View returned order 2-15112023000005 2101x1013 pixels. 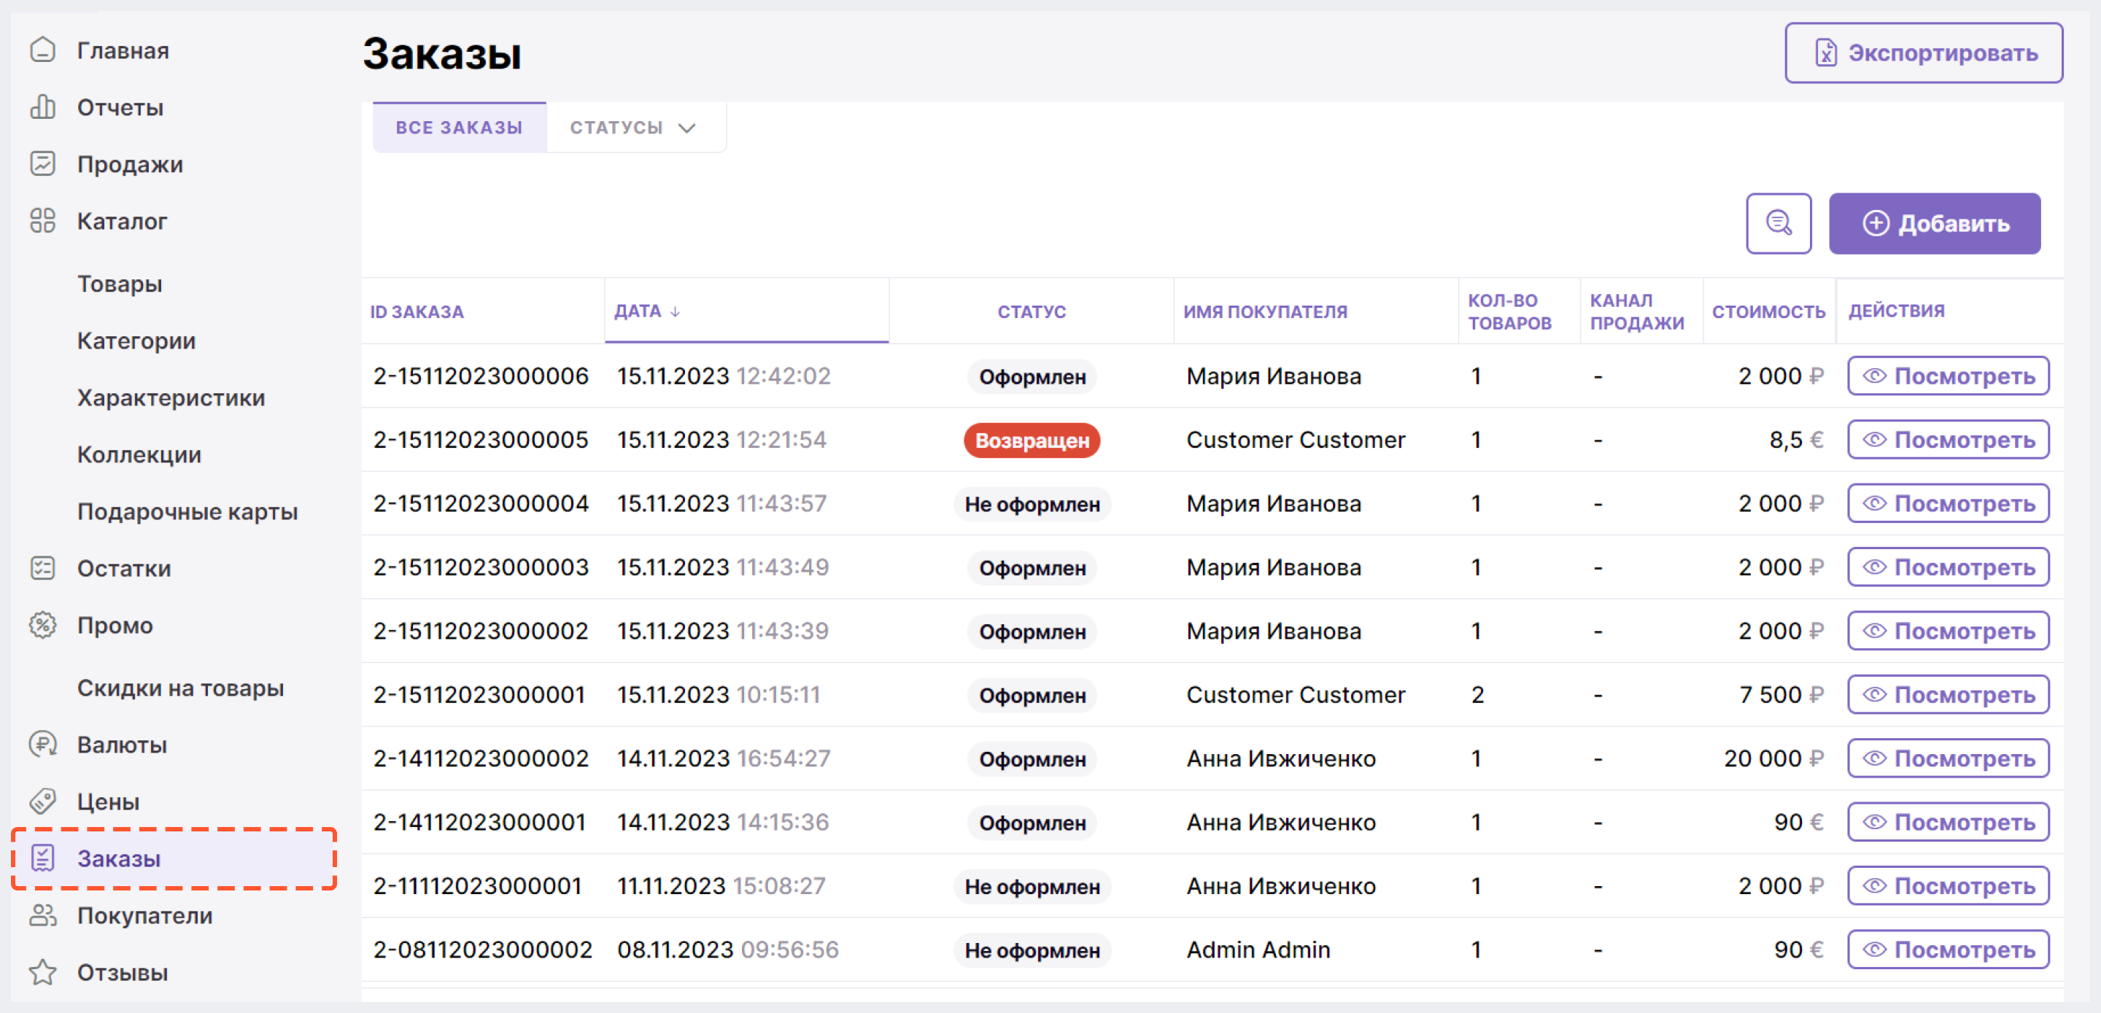pyautogui.click(x=1948, y=440)
